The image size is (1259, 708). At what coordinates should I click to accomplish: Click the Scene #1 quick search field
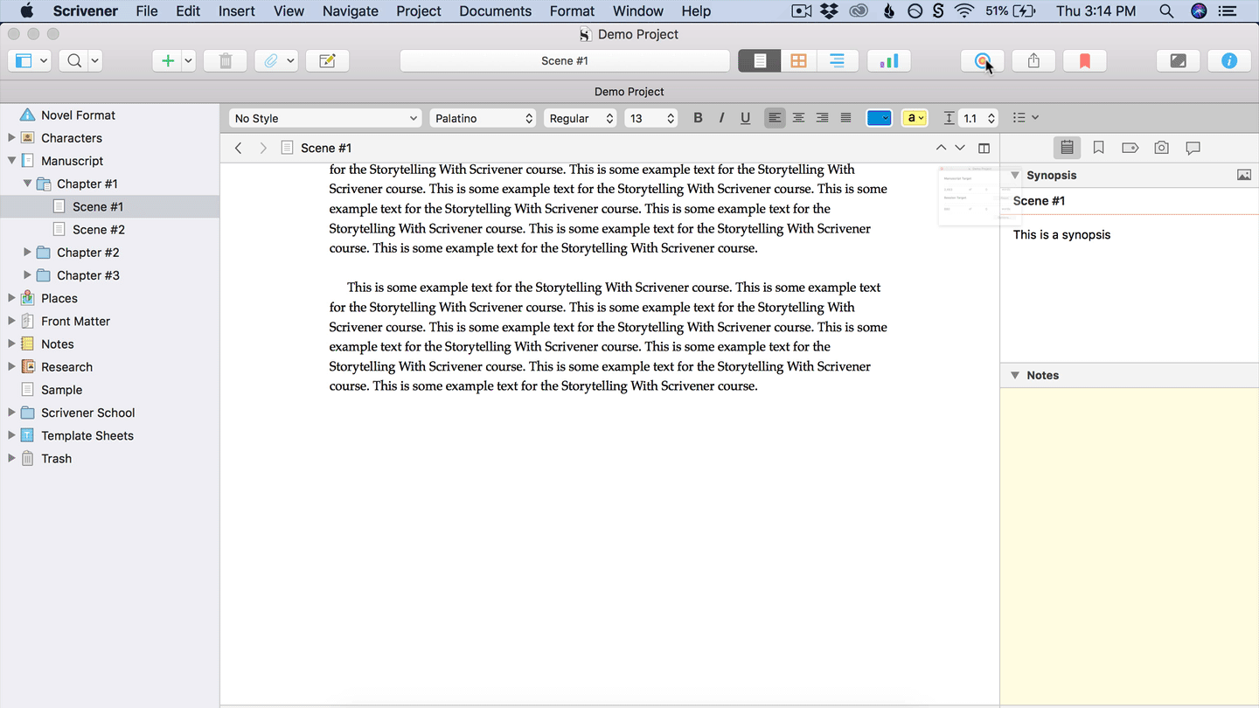click(565, 61)
